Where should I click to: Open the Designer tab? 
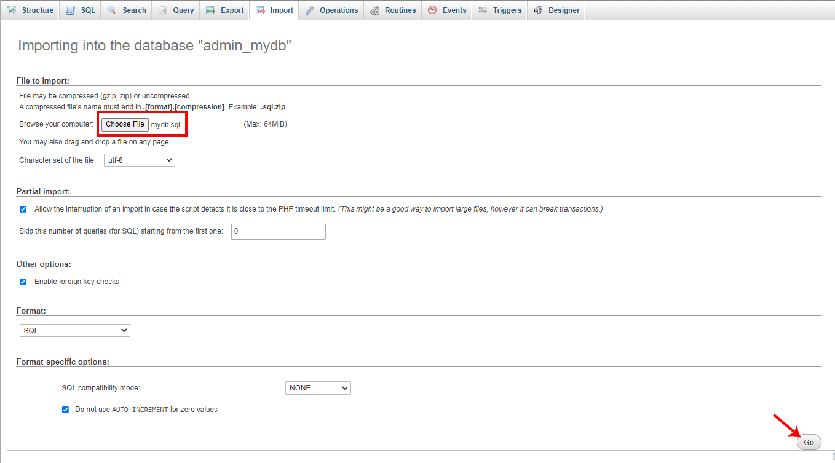[556, 10]
